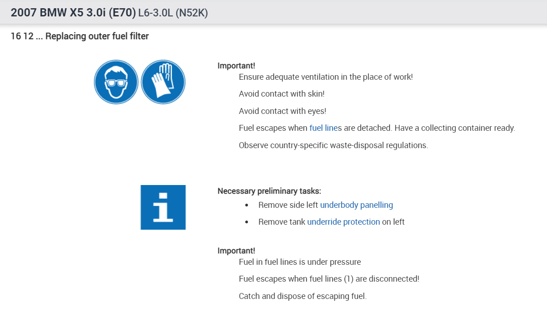Click '16 12 ... Replacing outer fuel filter' heading

click(80, 36)
